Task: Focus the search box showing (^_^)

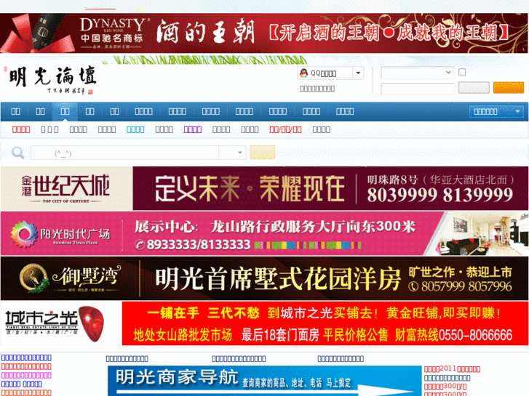Action: point(124,153)
